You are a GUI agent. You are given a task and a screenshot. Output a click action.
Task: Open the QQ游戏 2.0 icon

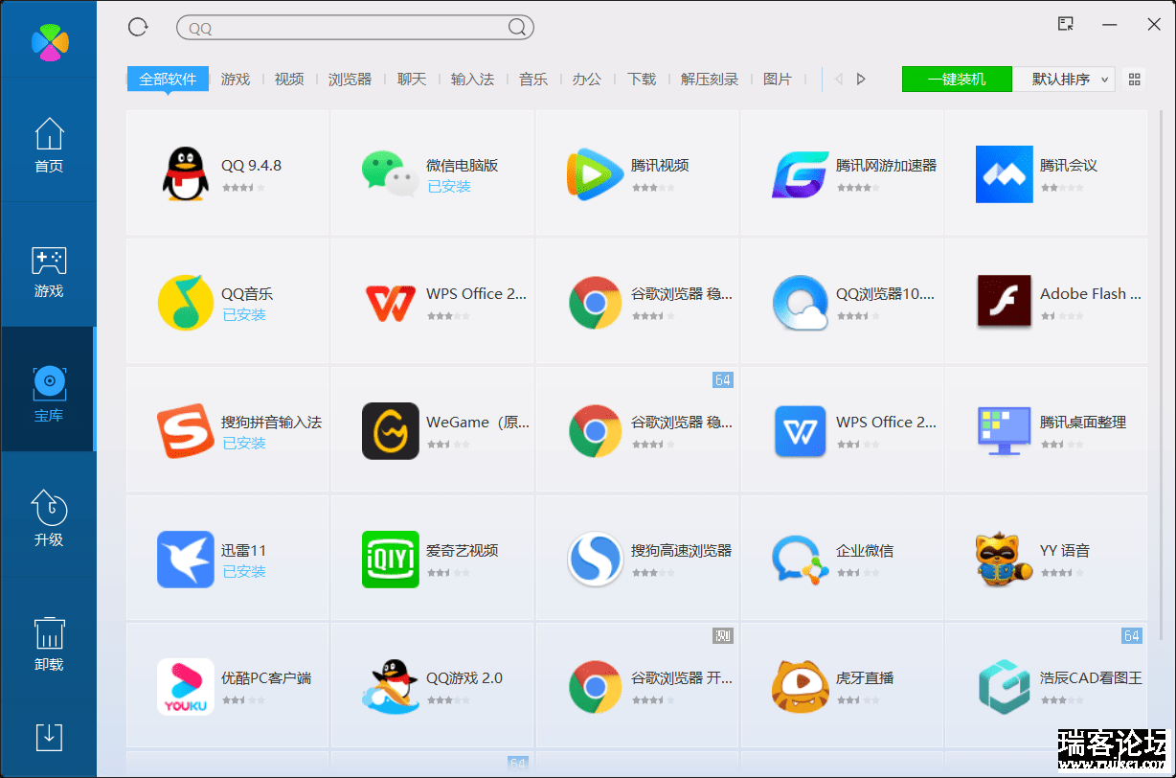coord(391,687)
